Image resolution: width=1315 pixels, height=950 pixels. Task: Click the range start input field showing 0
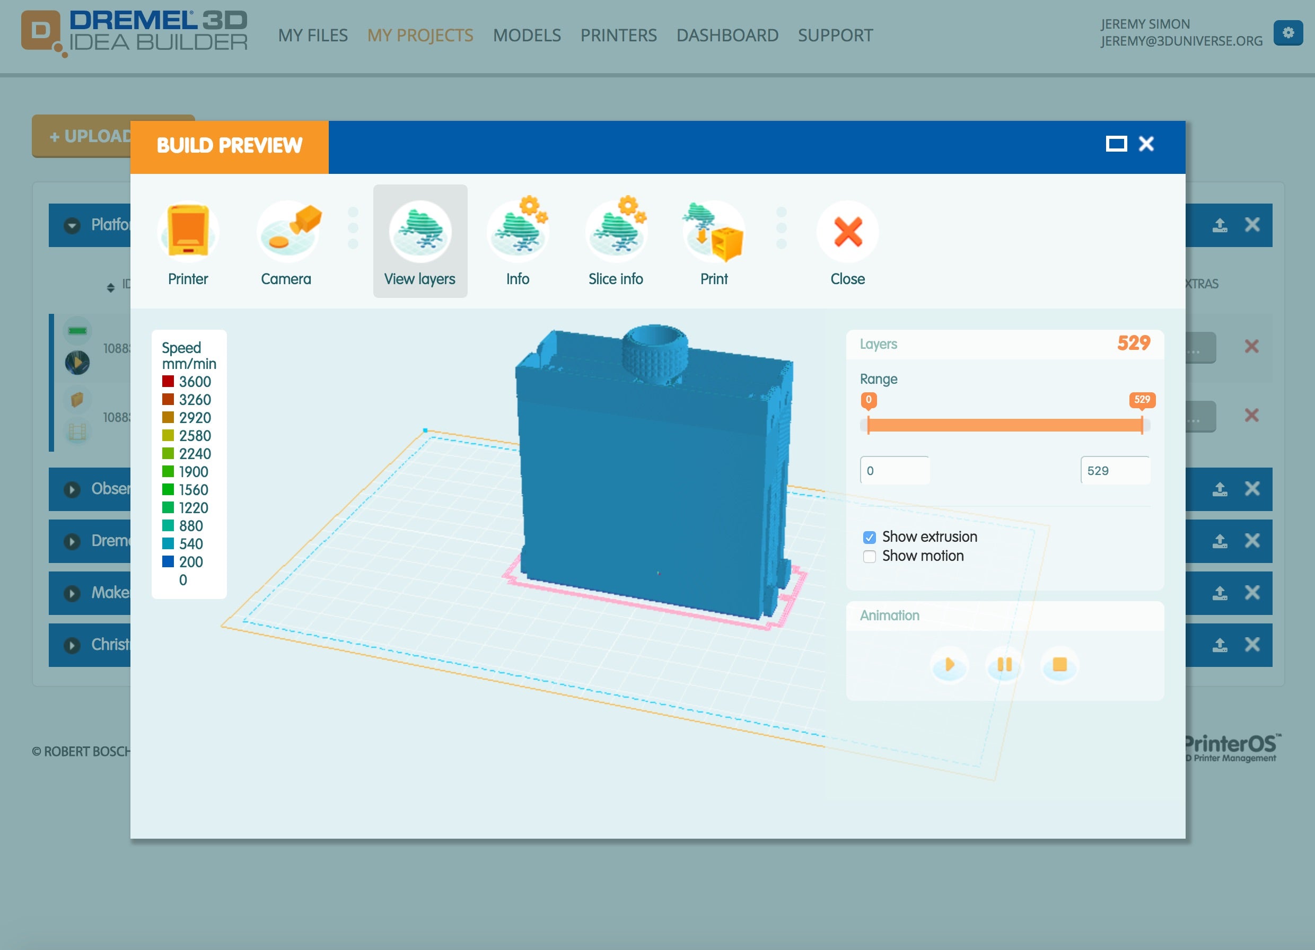tap(895, 470)
